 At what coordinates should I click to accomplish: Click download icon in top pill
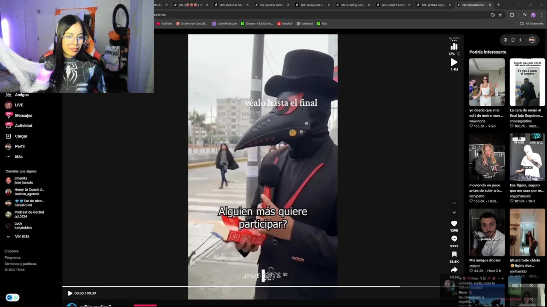coord(521,40)
